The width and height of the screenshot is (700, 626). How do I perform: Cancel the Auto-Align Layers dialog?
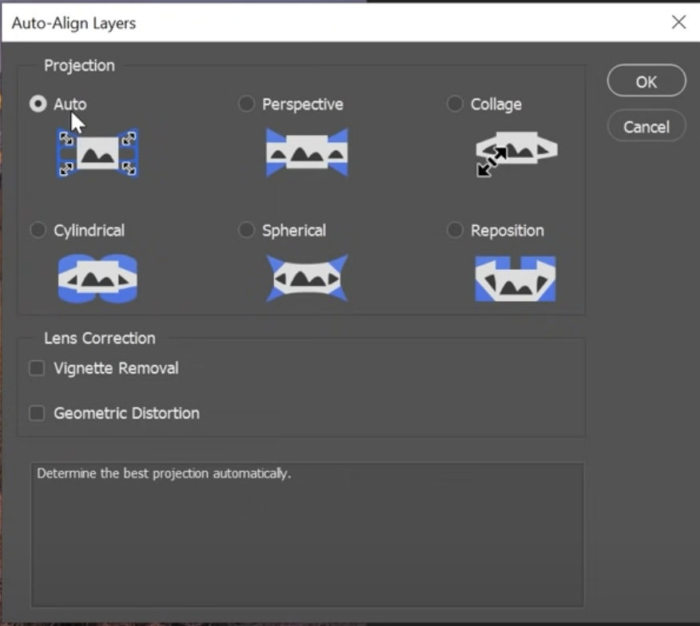click(646, 127)
